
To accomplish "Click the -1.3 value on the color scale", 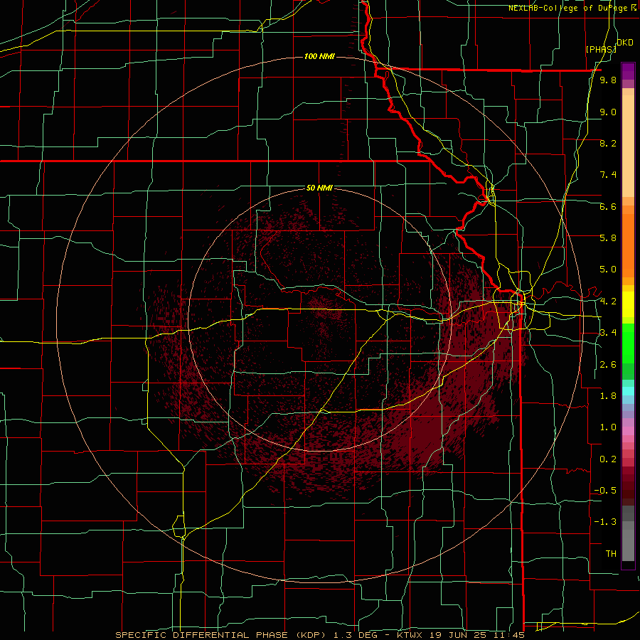I will 606,522.
